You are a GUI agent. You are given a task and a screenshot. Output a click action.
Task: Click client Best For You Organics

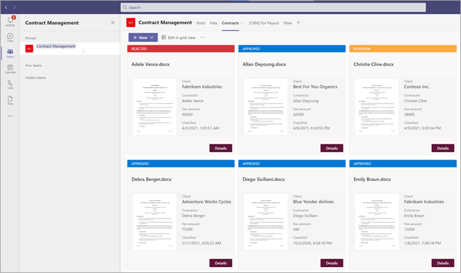pyautogui.click(x=315, y=87)
